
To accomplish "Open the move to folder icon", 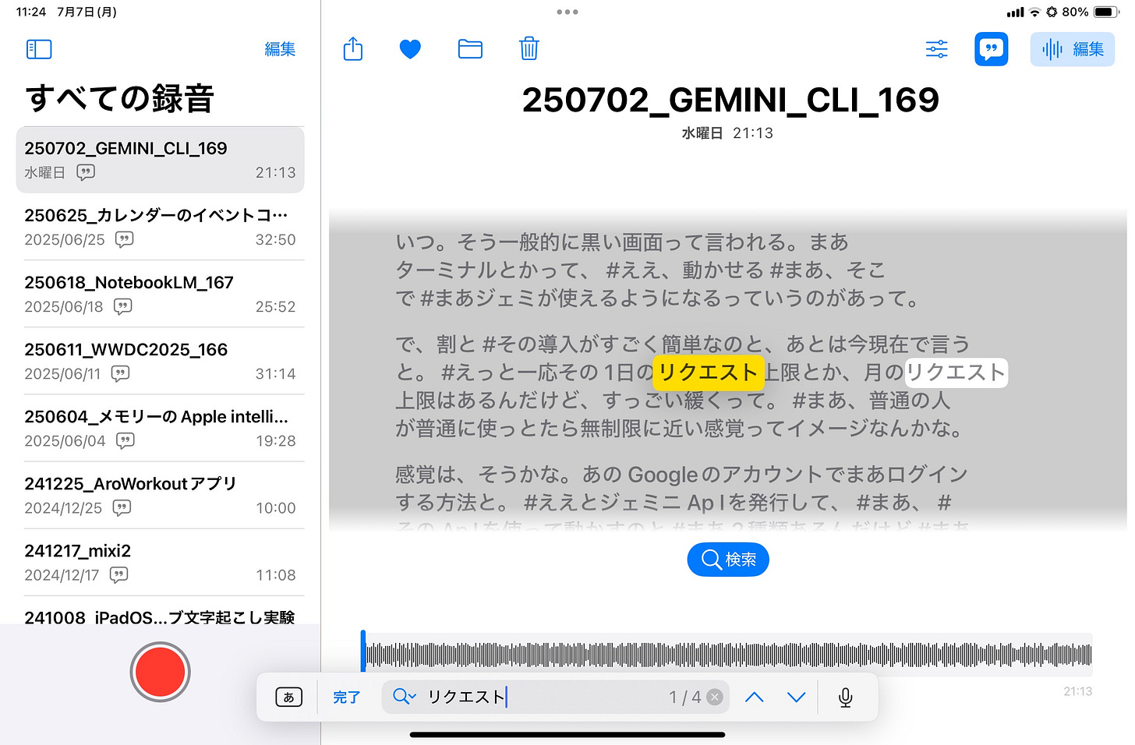I will (x=470, y=49).
